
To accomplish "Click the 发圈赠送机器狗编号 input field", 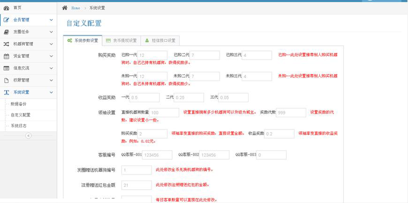I will click(x=136, y=170).
